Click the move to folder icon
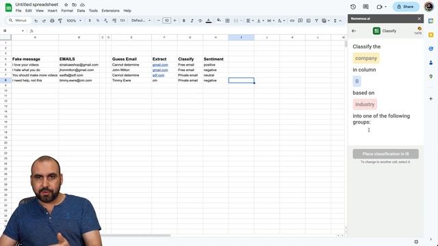438x246 pixels. pyautogui.click(x=74, y=5)
